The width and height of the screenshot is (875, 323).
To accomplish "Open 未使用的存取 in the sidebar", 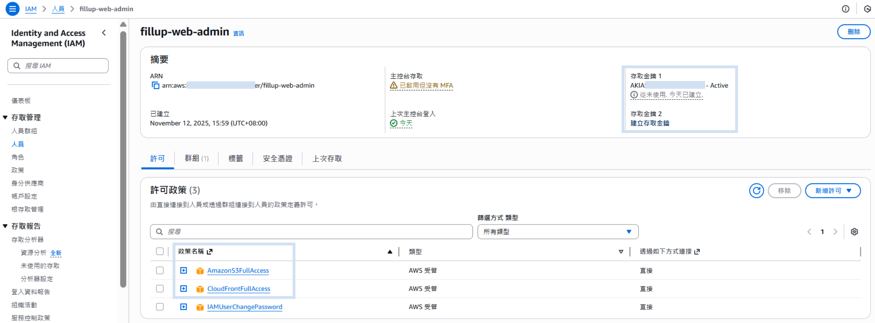I will tap(40, 266).
